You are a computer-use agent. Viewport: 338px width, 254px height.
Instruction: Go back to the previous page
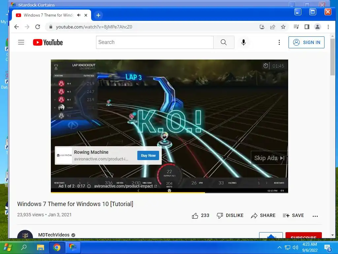pos(17,27)
